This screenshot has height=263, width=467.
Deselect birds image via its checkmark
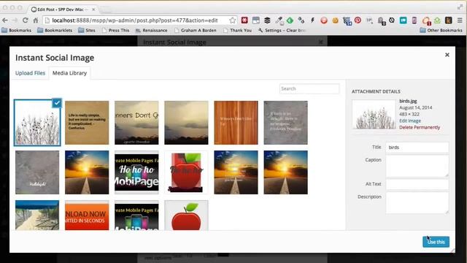57,103
